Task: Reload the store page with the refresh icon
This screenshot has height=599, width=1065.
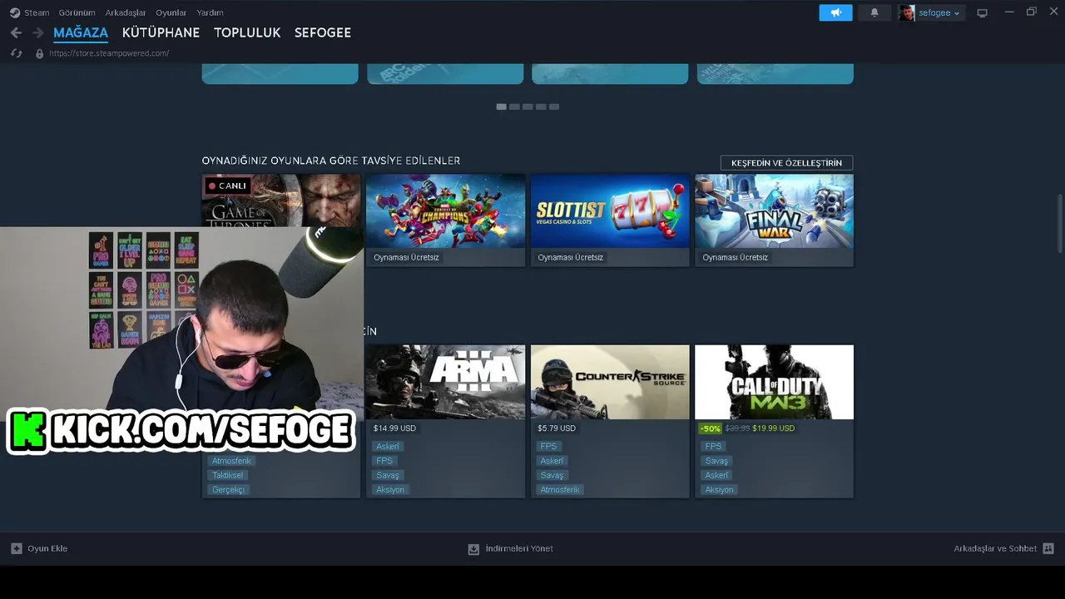Action: tap(16, 53)
